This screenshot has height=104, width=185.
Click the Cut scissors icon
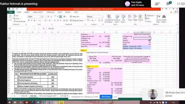(14, 16)
